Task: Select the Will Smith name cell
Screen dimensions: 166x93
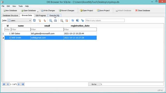Action: [21, 38]
